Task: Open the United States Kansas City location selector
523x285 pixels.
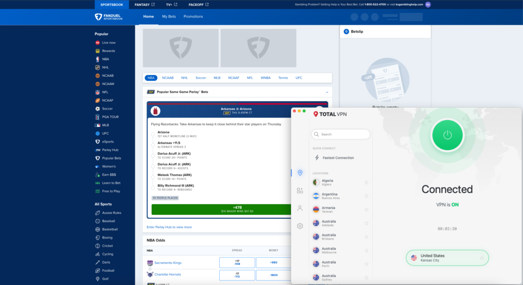Action: [447, 258]
